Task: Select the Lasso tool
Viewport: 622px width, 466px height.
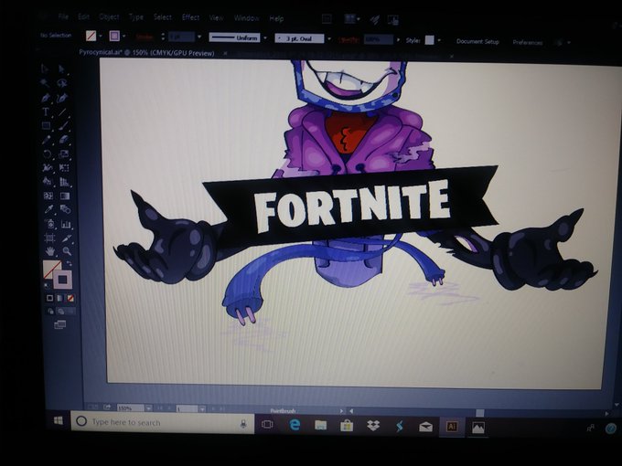Action: [62, 83]
